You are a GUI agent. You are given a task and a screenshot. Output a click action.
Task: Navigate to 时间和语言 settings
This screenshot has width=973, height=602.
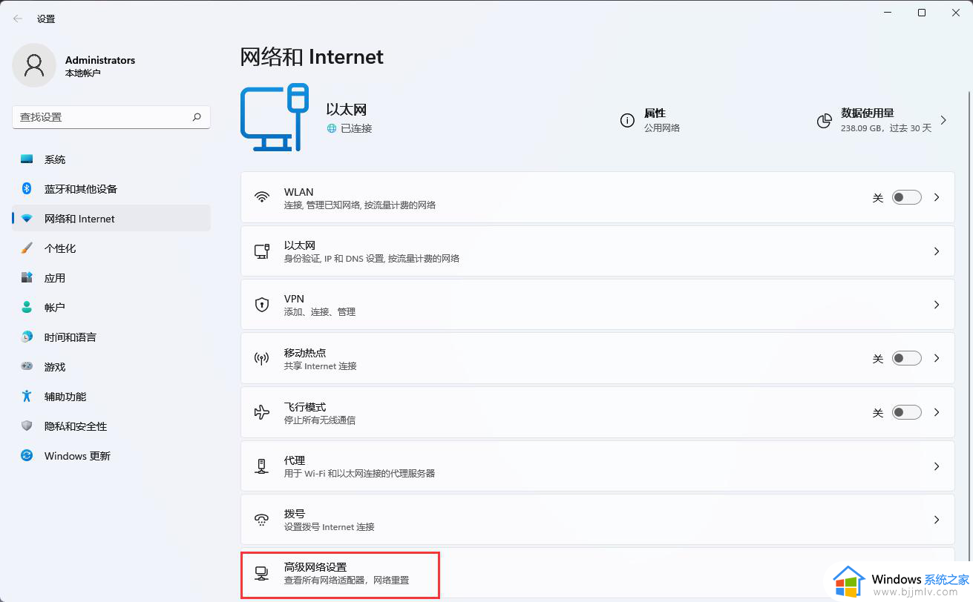click(111, 337)
